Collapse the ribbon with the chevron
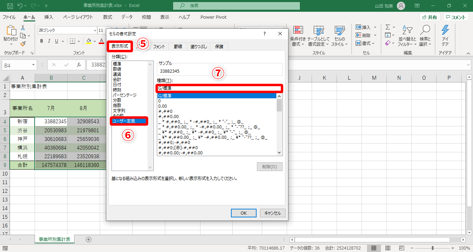Screen dimensions: 473x252 468,53
